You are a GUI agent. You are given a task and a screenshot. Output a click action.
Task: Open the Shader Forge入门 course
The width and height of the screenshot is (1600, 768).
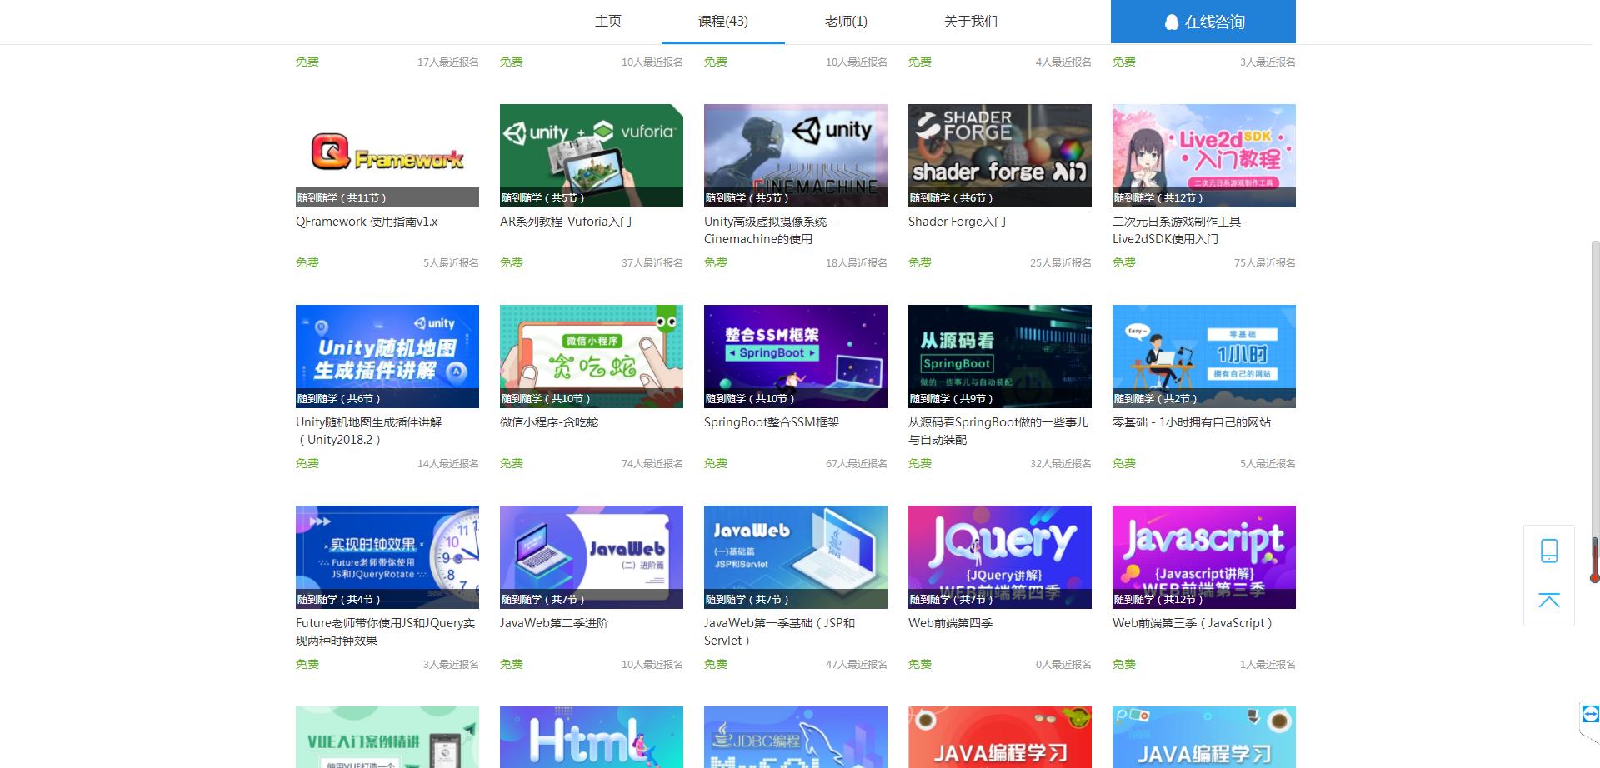point(998,155)
